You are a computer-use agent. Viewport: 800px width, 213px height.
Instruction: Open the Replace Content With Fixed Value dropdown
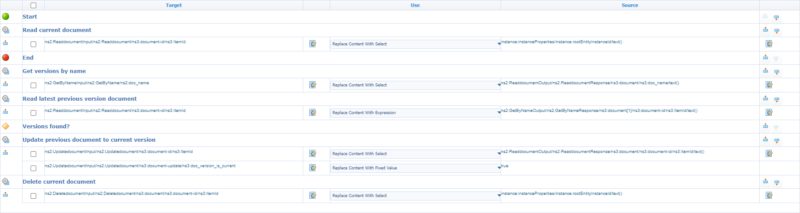point(415,168)
